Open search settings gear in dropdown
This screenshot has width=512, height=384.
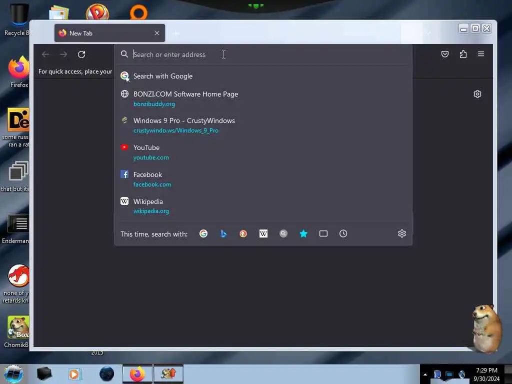(402, 233)
